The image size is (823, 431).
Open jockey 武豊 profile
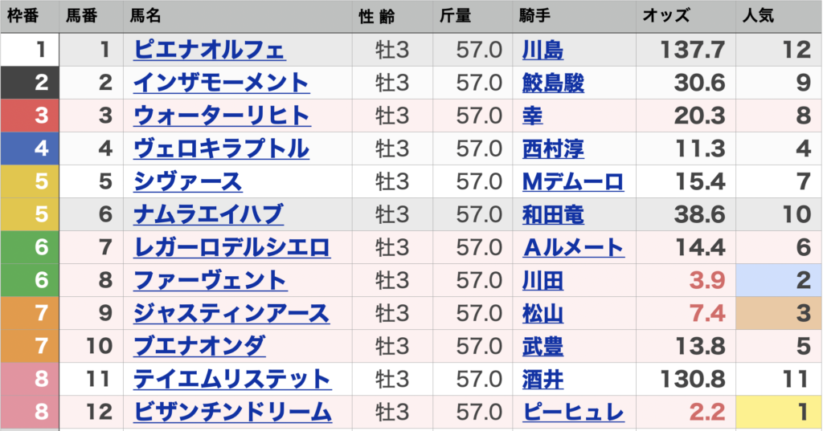click(x=543, y=346)
